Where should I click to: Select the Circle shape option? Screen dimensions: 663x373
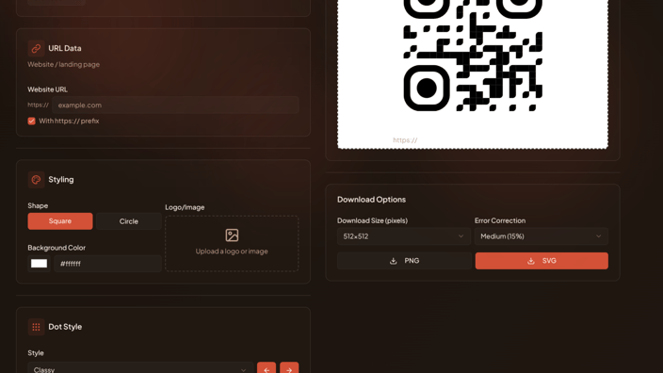pos(128,221)
